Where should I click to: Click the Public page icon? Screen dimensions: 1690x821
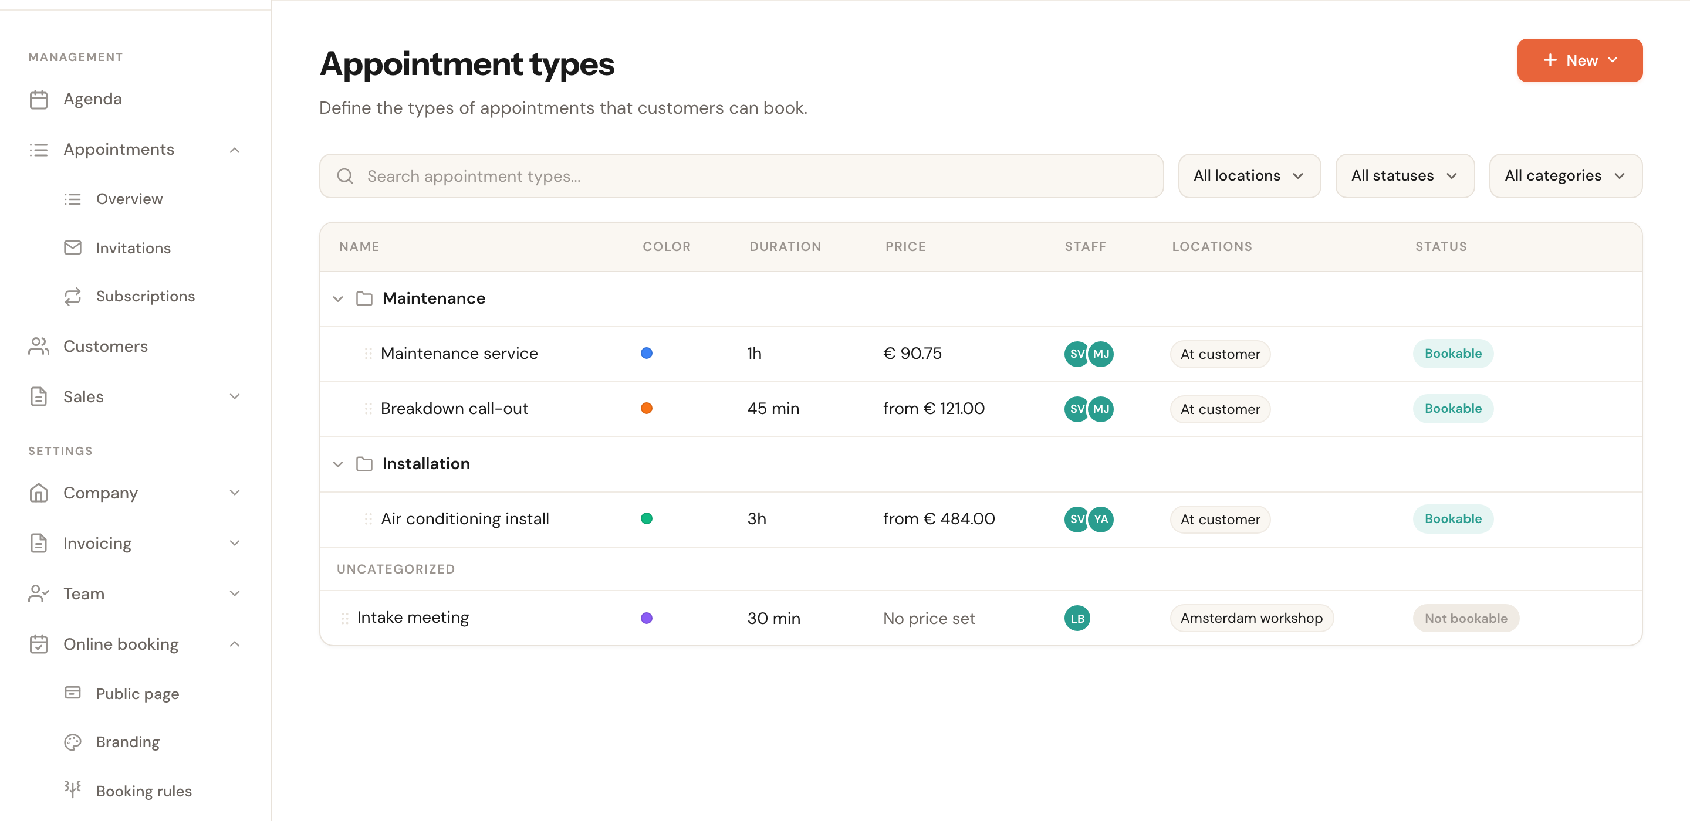(73, 693)
